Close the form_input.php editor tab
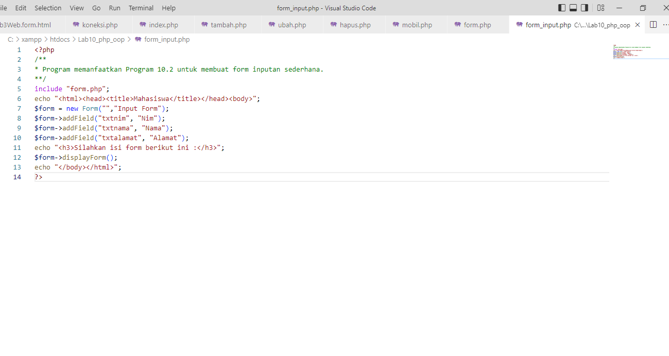 click(x=637, y=24)
